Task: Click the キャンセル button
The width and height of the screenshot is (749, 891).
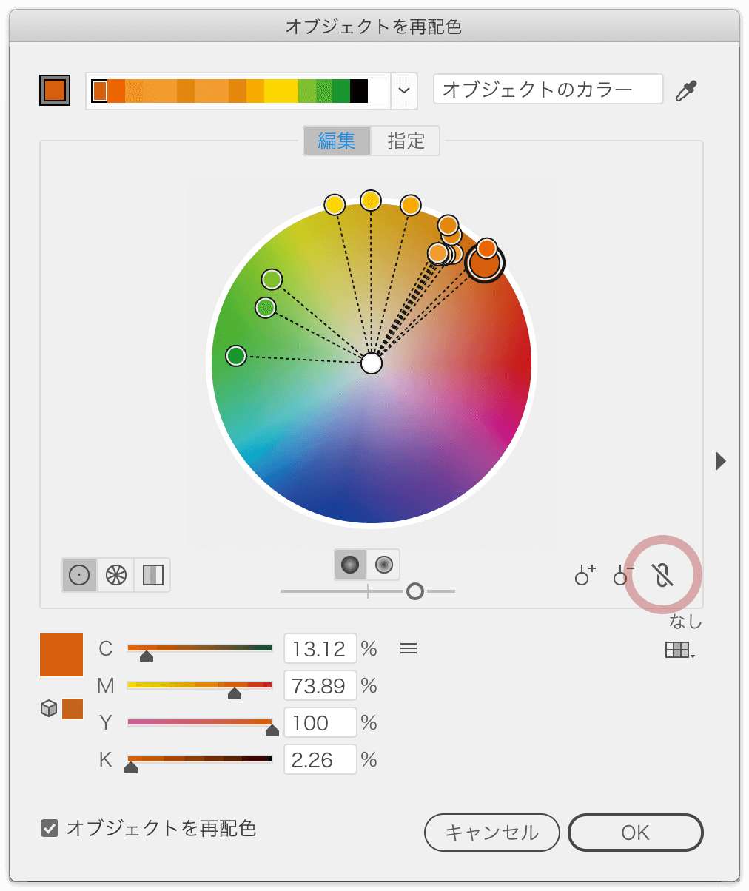Action: click(x=491, y=833)
